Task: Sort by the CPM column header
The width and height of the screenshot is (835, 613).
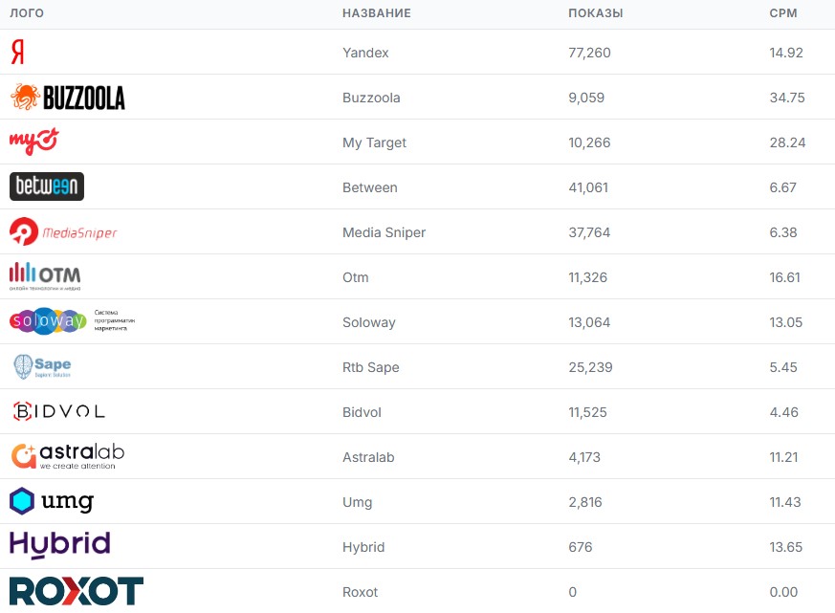Action: (x=782, y=13)
